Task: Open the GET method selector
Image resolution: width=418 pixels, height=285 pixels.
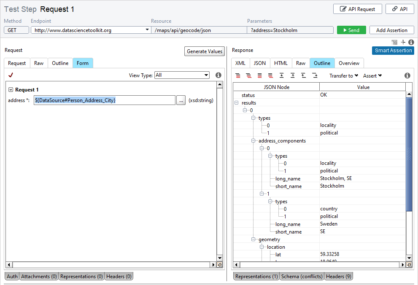Action: (x=16, y=30)
